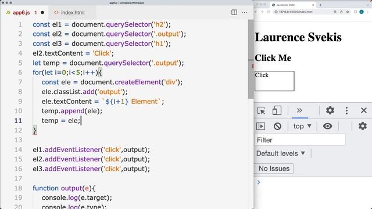Show the console sidebar
This screenshot has height=209, width=372.
coord(260,126)
